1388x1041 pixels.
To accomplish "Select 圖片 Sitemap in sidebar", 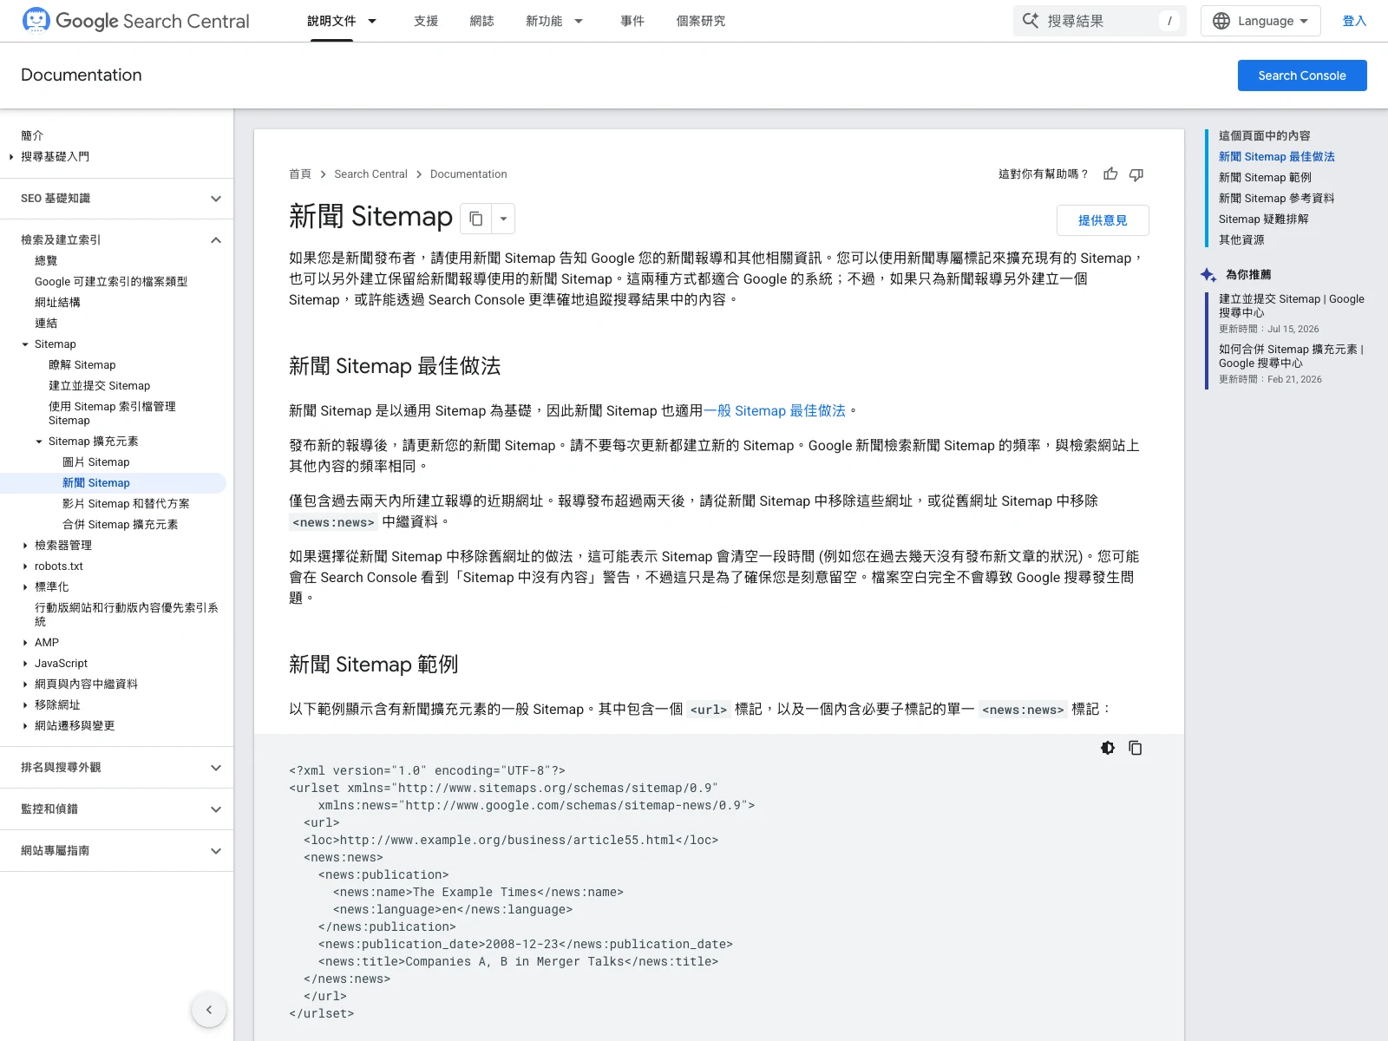I will 95,462.
